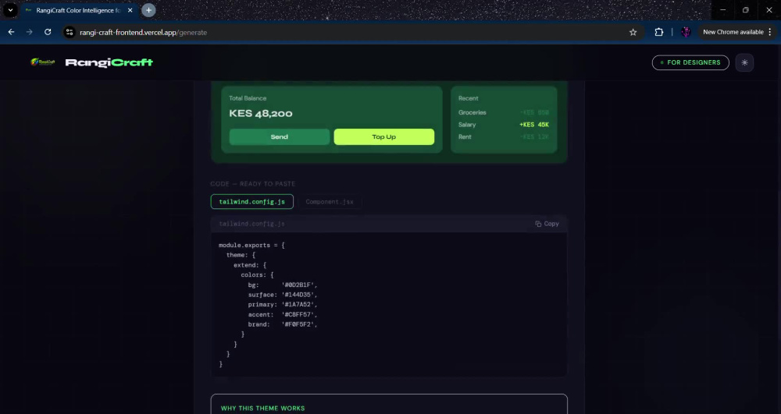Click the address bar URL
This screenshot has width=781, height=414.
(x=144, y=32)
